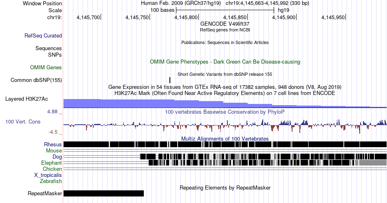Click the Layered H3K27Ac track label
The image size is (387, 203).
26,99
